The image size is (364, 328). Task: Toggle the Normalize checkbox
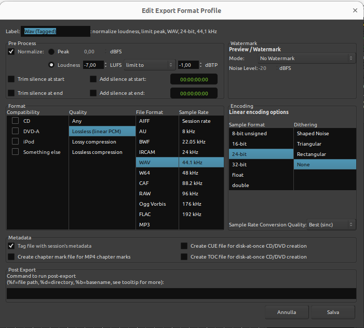(11, 52)
